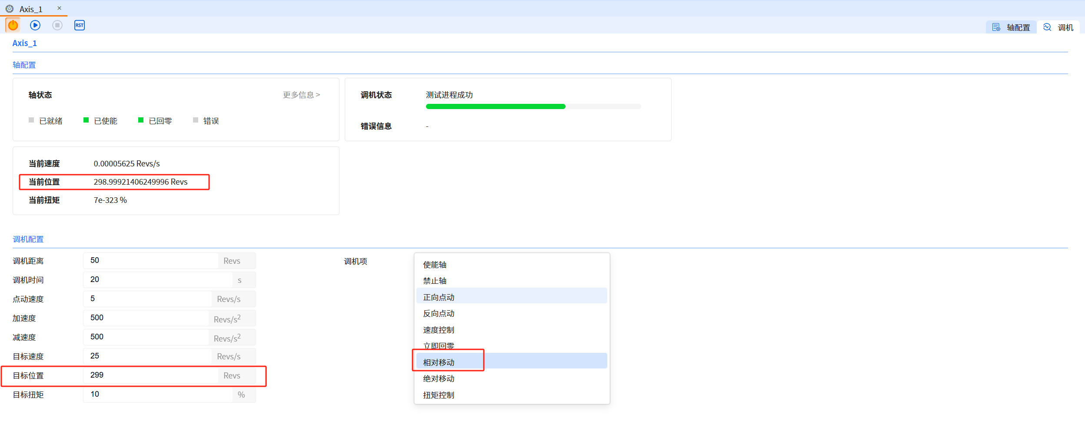Switch to the 调机 tab
Image resolution: width=1085 pixels, height=448 pixels.
coord(1058,27)
